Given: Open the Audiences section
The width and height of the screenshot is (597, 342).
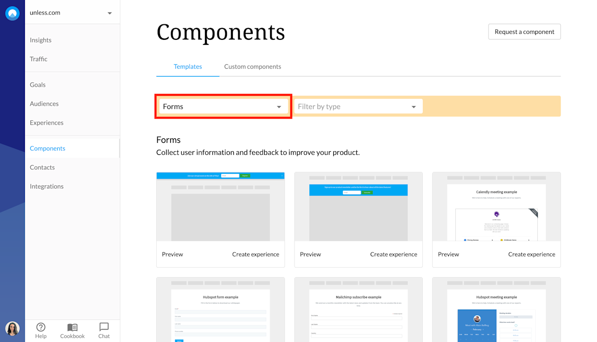Looking at the screenshot, I should pyautogui.click(x=44, y=104).
